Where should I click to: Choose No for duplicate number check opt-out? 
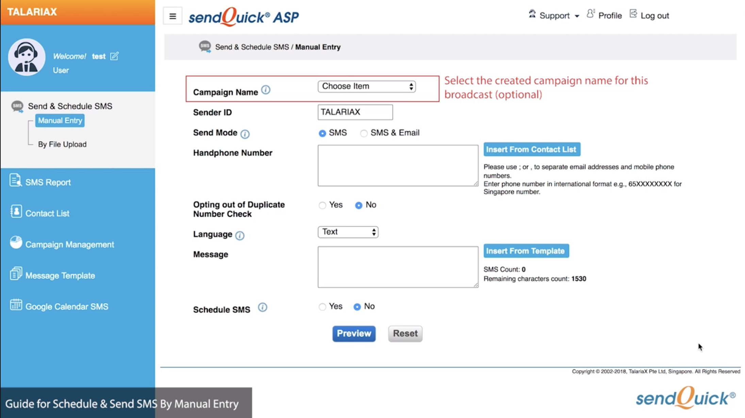(359, 205)
